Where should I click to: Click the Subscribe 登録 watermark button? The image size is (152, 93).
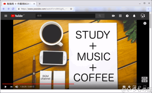144,80
